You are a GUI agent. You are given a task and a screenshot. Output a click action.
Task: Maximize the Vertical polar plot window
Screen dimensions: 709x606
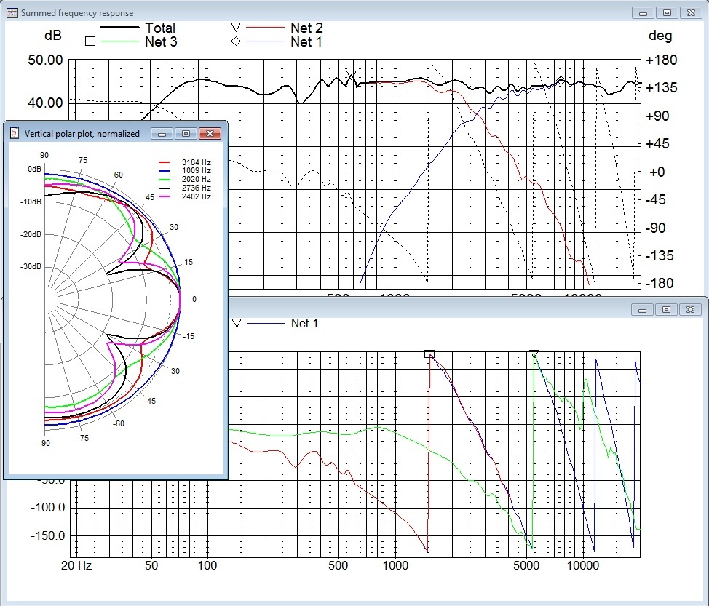pos(186,133)
